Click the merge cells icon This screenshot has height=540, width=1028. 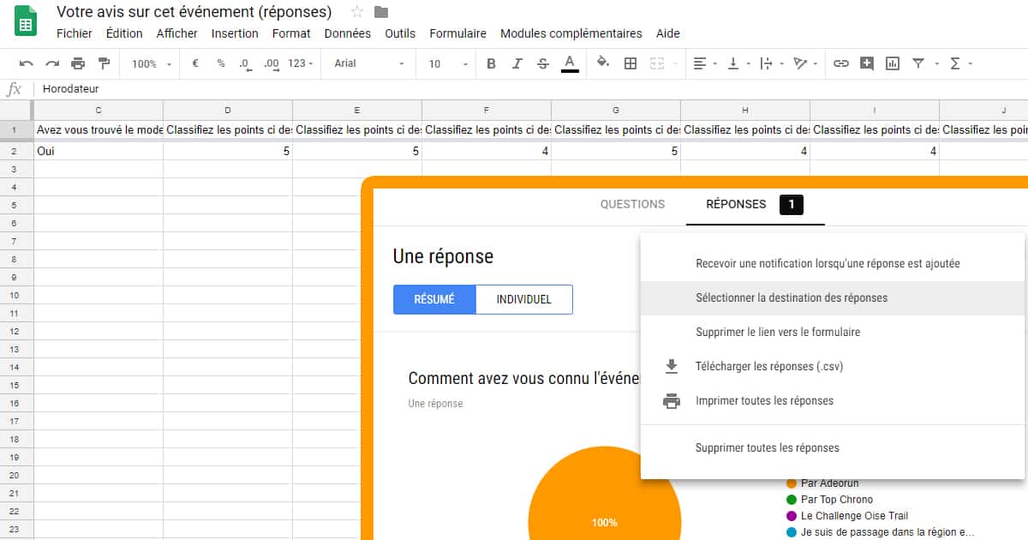[x=657, y=63]
